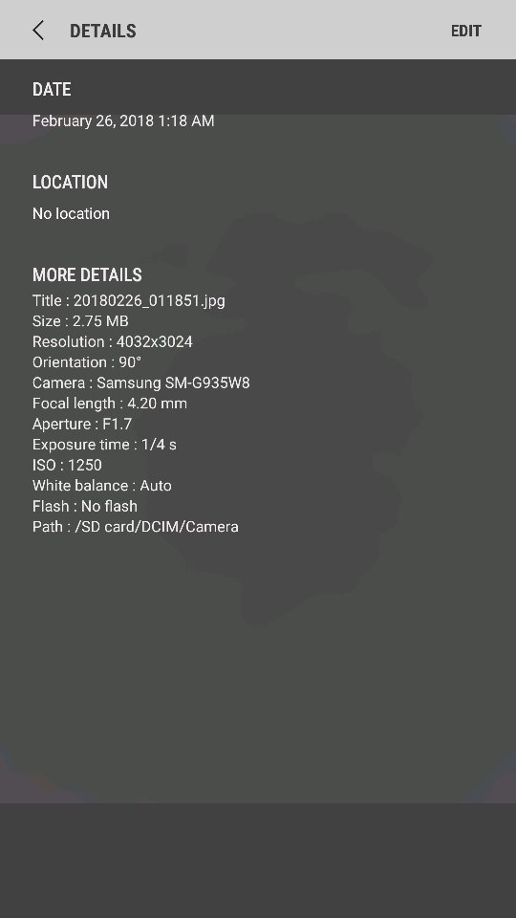Tap the No location text
The width and height of the screenshot is (516, 918).
71,213
